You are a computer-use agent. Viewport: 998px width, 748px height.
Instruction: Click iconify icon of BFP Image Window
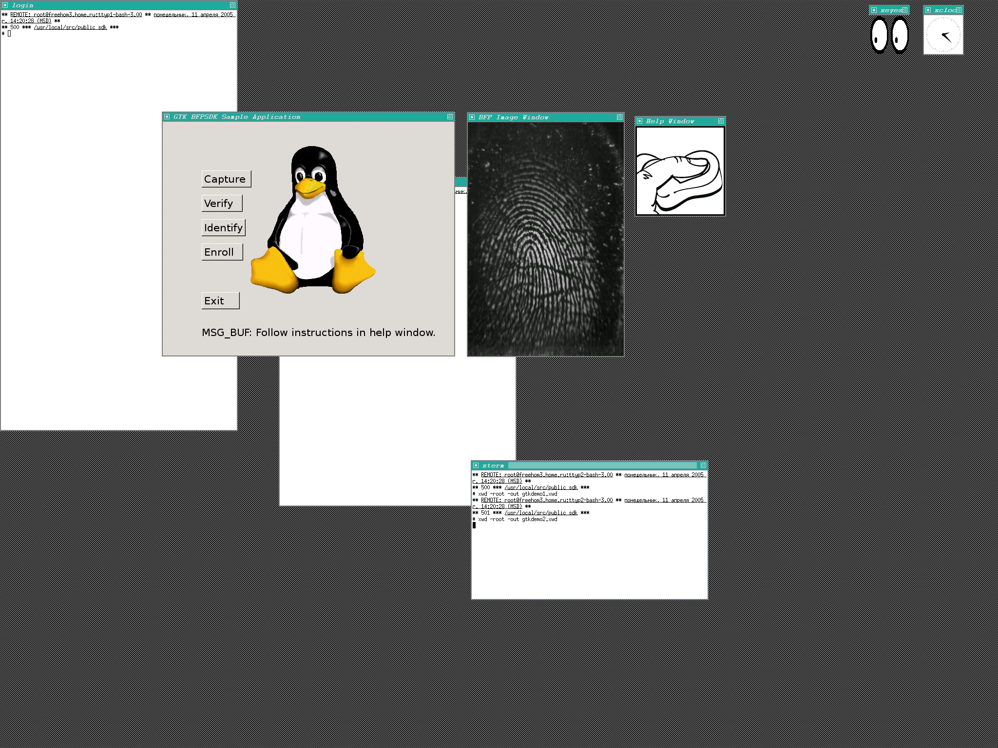click(472, 117)
